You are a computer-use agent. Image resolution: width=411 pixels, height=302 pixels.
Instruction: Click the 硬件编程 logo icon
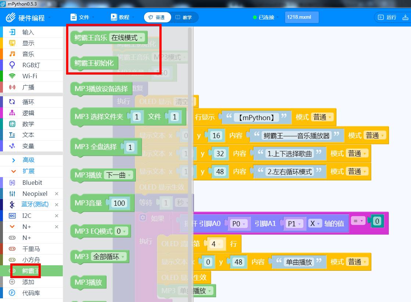[x=11, y=18]
